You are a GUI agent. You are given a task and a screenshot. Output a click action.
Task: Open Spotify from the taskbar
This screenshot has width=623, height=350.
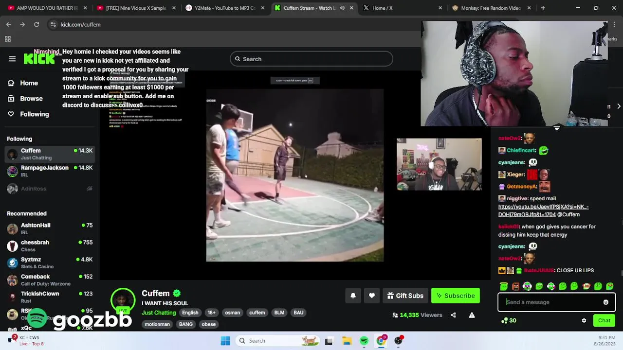click(364, 341)
